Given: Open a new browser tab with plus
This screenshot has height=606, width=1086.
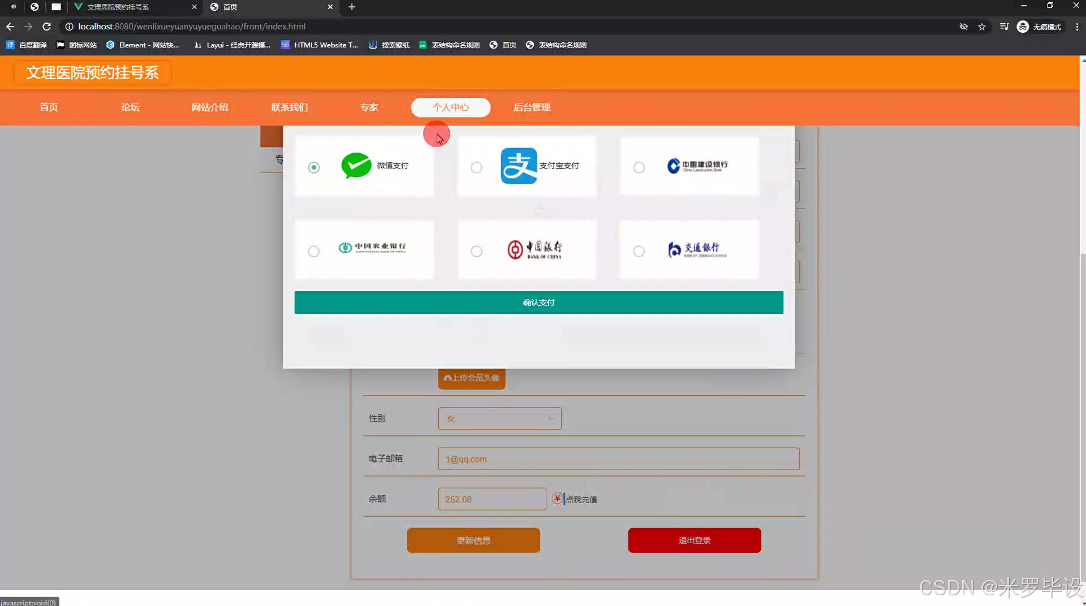Looking at the screenshot, I should [x=352, y=7].
